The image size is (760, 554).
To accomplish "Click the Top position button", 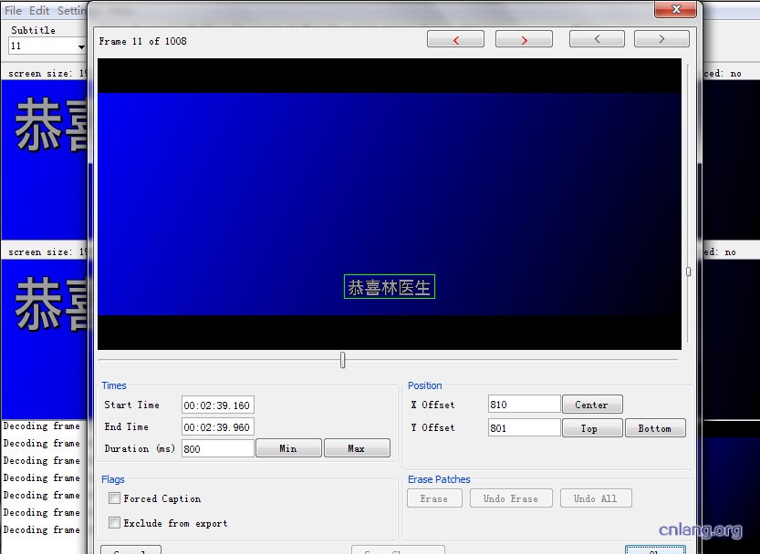I will (589, 428).
